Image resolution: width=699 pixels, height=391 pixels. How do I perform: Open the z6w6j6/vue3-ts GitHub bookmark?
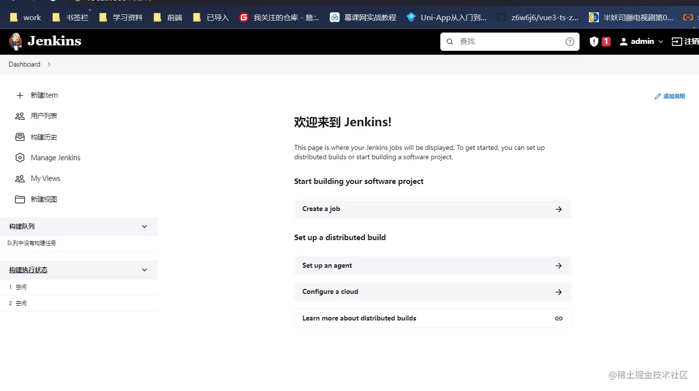pos(538,17)
